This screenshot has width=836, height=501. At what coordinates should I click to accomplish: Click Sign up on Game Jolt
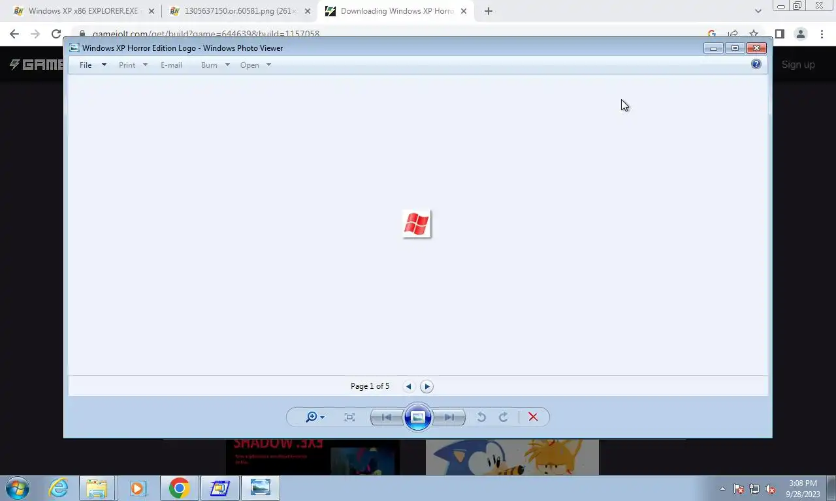(798, 65)
